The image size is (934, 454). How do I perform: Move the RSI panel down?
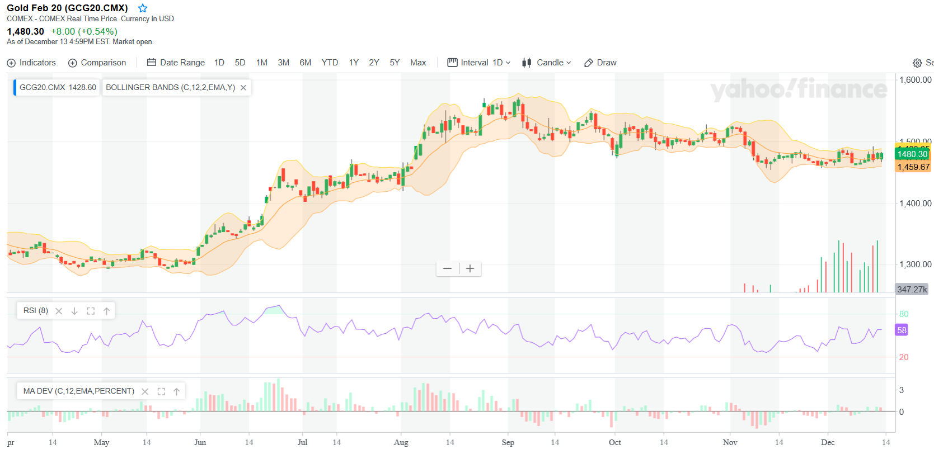(x=74, y=311)
